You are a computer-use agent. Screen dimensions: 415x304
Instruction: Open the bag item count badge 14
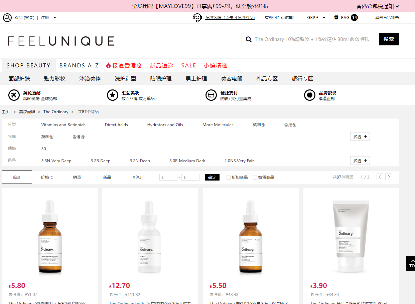pyautogui.click(x=354, y=18)
